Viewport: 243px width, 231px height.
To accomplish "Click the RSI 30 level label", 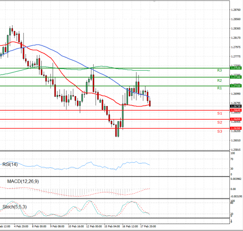I will 232,168.
